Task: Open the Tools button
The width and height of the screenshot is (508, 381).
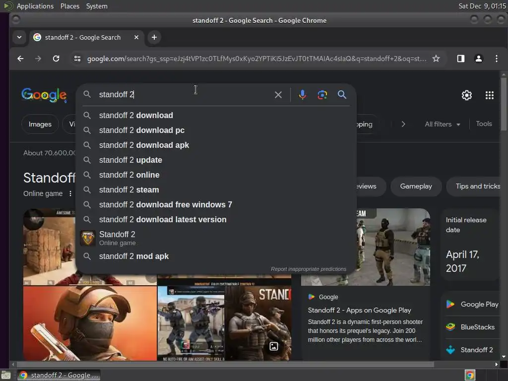Action: coord(484,124)
